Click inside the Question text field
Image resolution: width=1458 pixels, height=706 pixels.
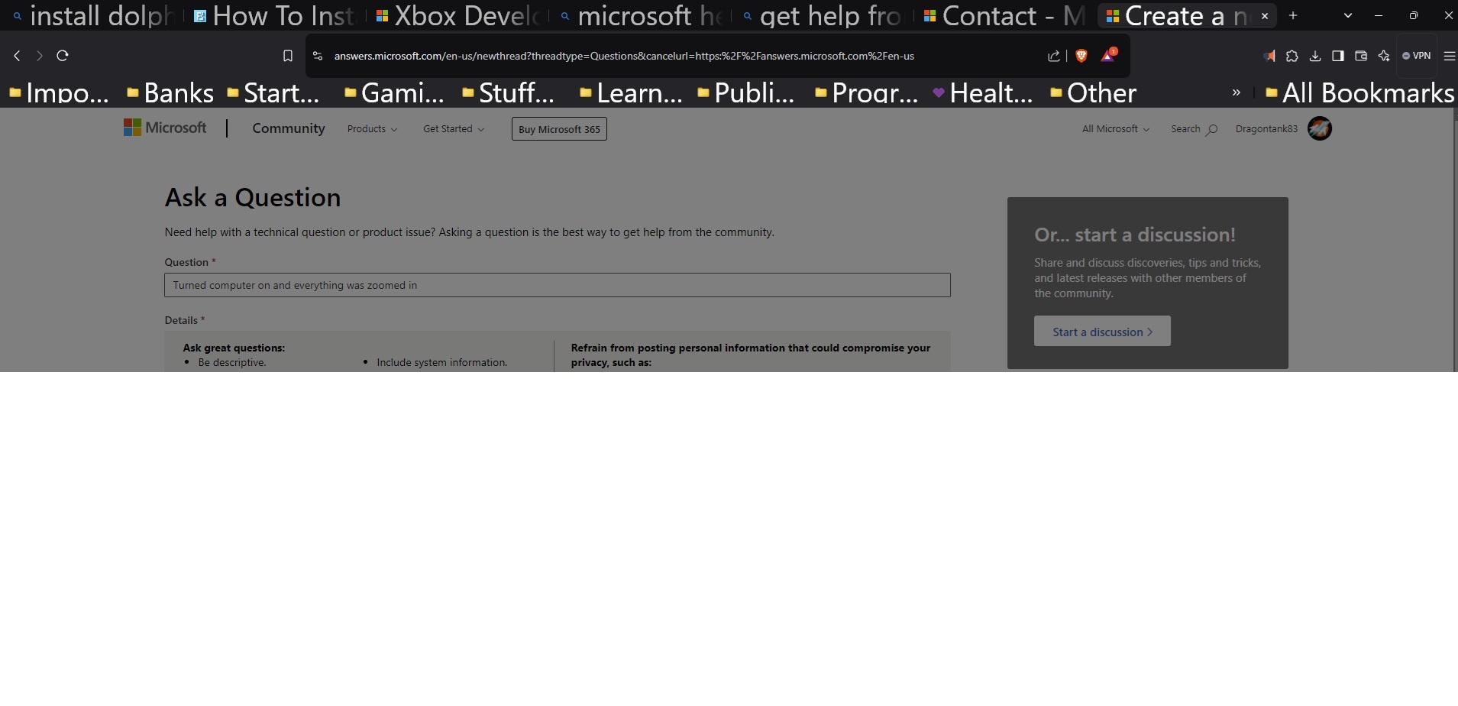coord(557,285)
